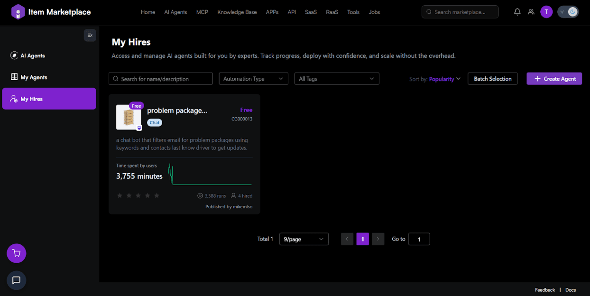Open the chat bubble floating button

tap(17, 280)
